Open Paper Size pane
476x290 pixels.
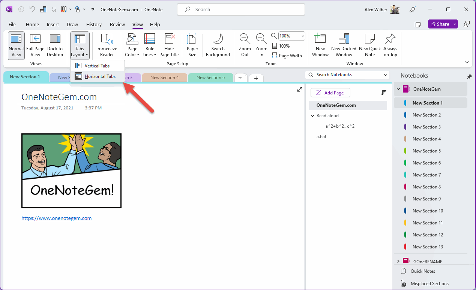tap(192, 45)
